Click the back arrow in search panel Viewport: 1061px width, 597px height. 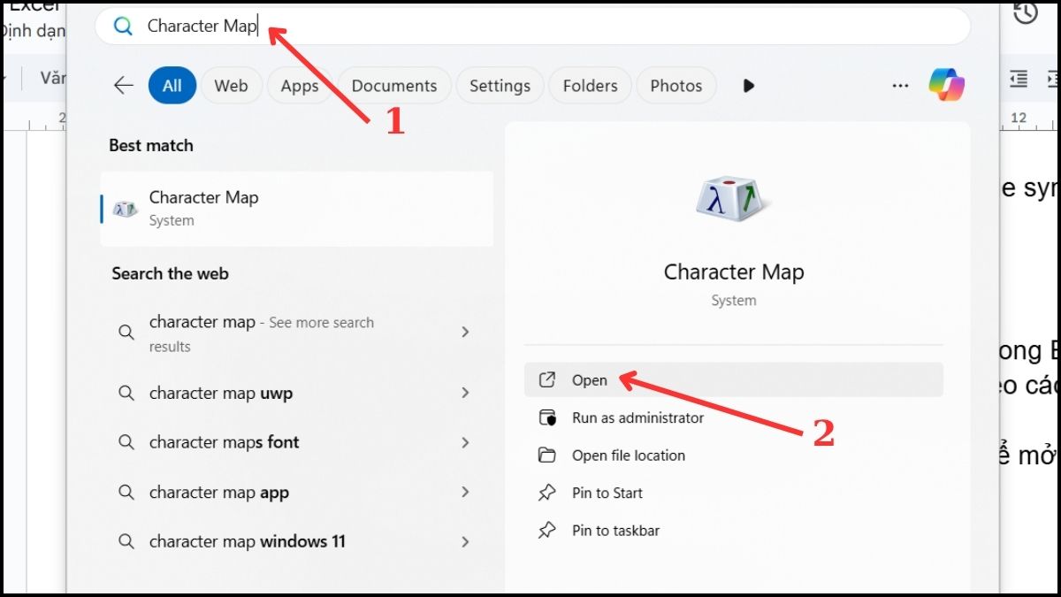[x=124, y=86]
